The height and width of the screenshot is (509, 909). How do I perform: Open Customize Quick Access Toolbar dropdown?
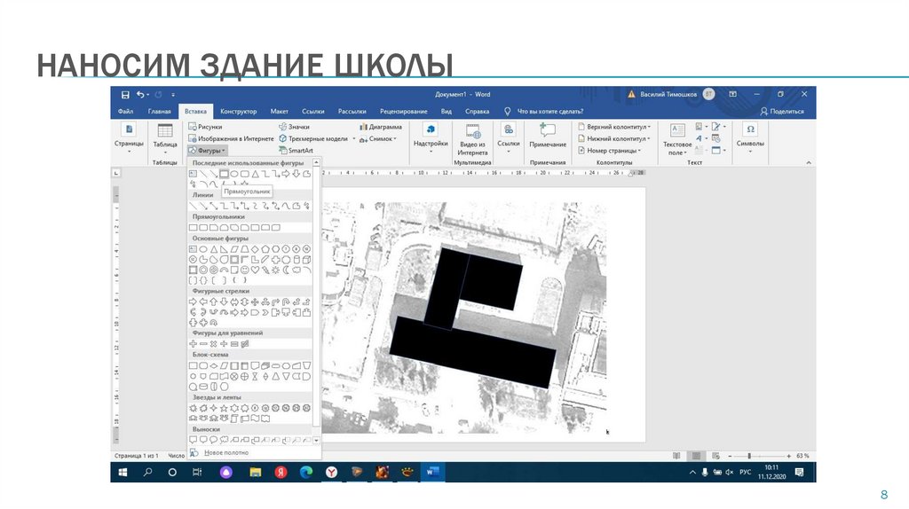173,95
